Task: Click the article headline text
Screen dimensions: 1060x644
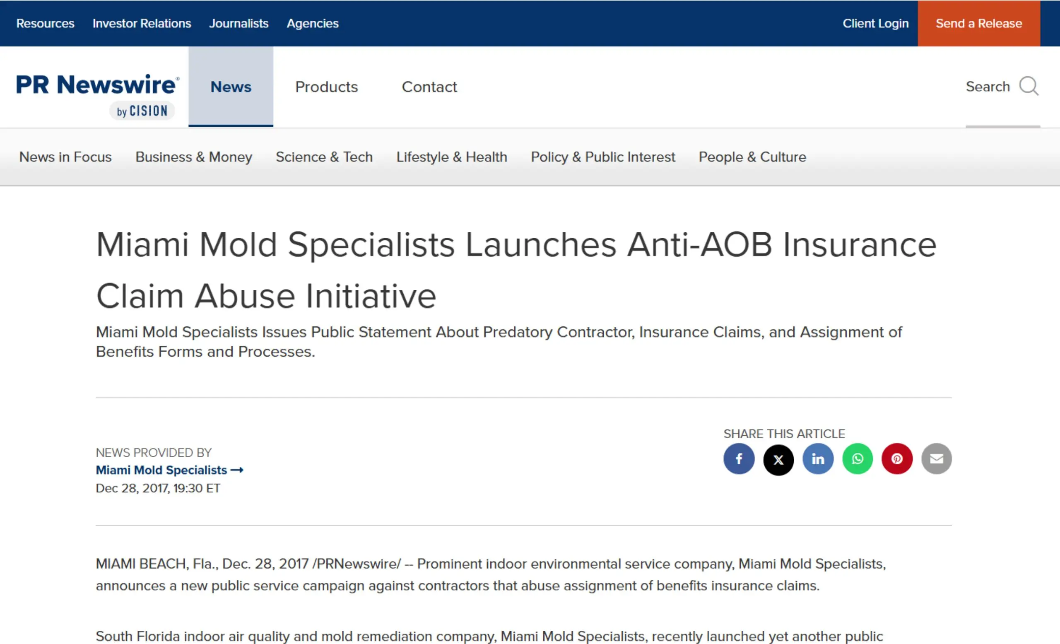Action: [x=516, y=270]
